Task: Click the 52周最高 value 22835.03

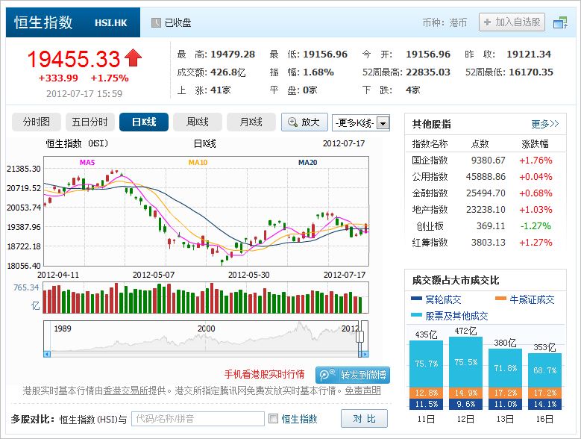Action: 428,72
